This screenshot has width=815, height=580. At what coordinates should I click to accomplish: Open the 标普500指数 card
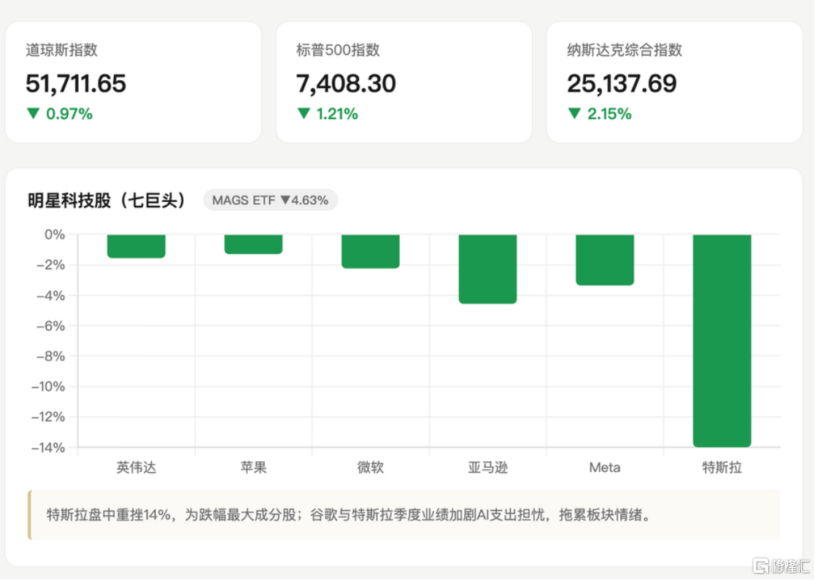coord(404,82)
